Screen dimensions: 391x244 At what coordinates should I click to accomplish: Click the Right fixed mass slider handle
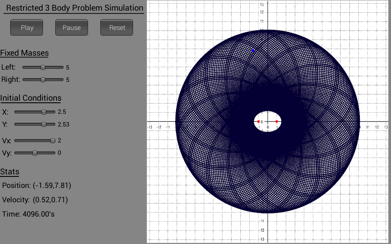click(x=43, y=80)
